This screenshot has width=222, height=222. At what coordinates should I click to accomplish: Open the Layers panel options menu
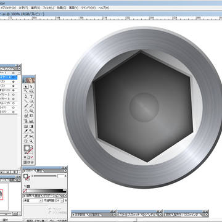[19, 68]
